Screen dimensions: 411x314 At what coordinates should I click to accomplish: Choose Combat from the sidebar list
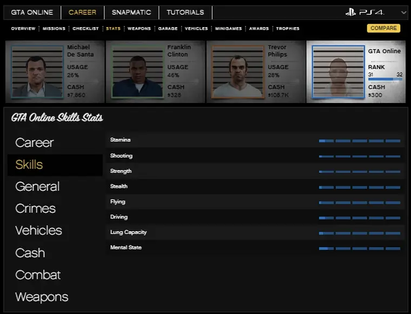tap(38, 275)
